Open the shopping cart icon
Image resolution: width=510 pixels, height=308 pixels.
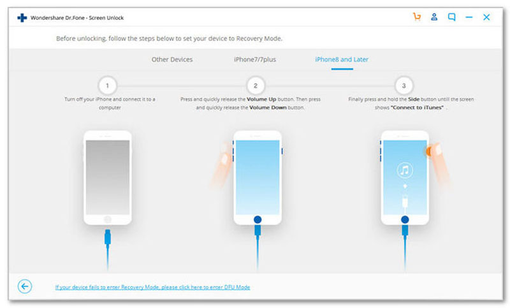coord(417,17)
